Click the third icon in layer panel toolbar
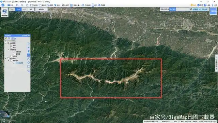This screenshot has width=218, height=123. (x=12, y=38)
